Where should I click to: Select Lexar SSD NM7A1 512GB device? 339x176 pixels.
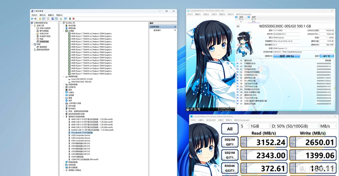[82, 79]
